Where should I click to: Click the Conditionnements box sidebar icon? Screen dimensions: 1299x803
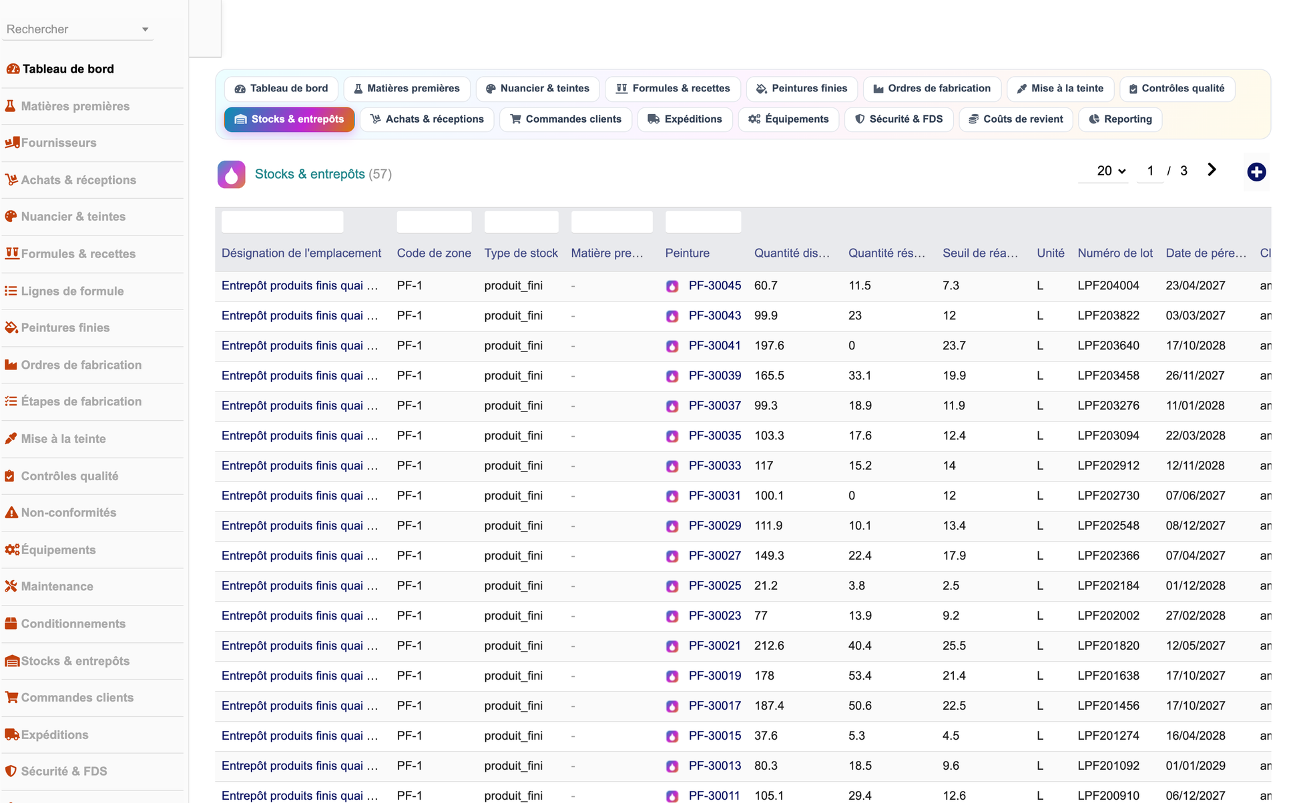(11, 624)
